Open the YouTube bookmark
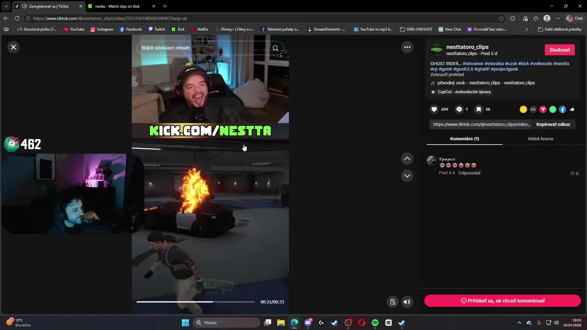587x330 pixels. click(74, 29)
